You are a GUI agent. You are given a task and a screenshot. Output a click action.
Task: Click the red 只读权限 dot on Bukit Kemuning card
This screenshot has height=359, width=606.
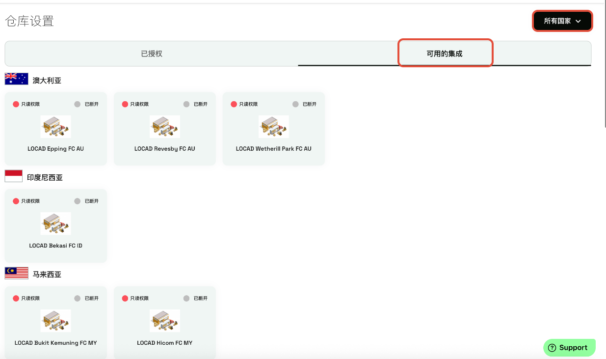pyautogui.click(x=16, y=298)
